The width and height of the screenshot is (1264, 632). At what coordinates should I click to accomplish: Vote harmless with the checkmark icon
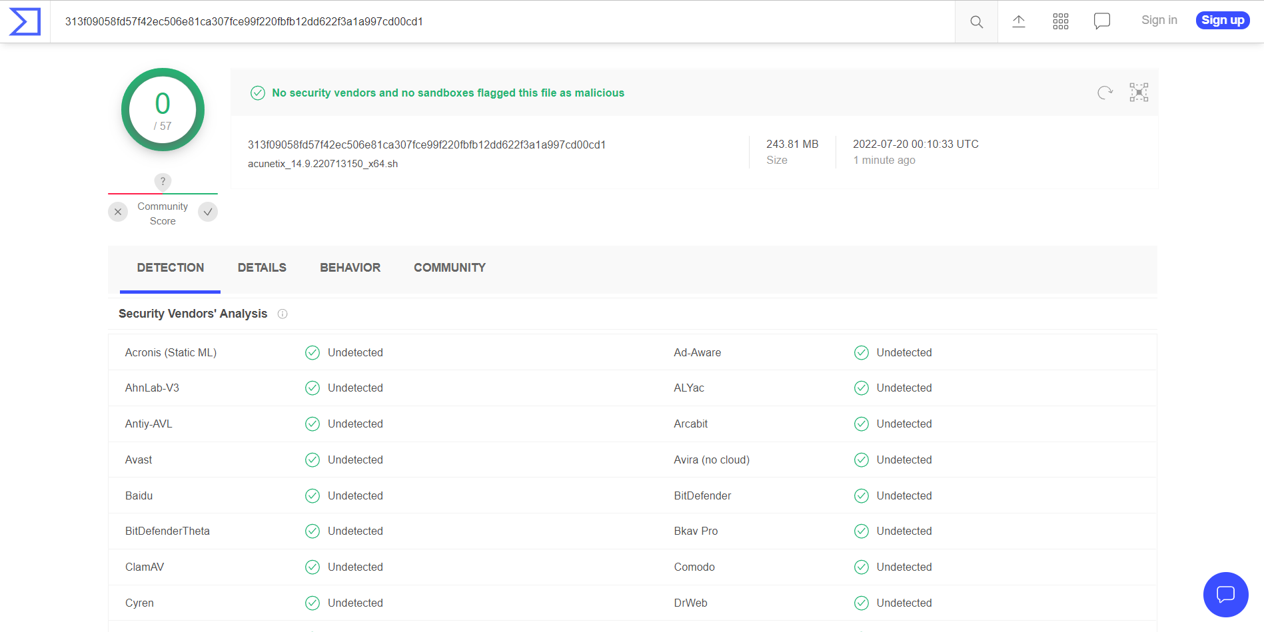pyautogui.click(x=208, y=212)
